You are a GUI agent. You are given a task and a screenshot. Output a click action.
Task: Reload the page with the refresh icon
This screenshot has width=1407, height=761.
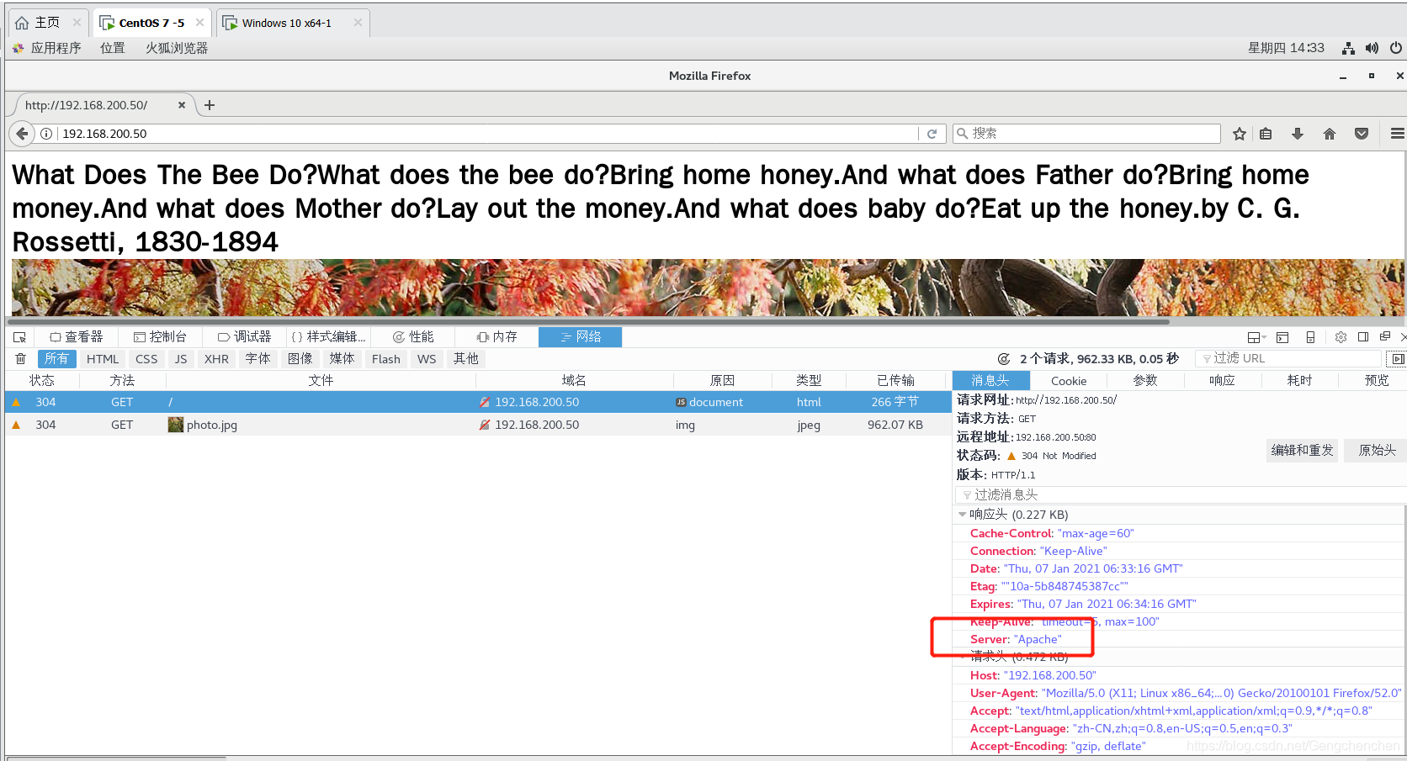(x=932, y=134)
